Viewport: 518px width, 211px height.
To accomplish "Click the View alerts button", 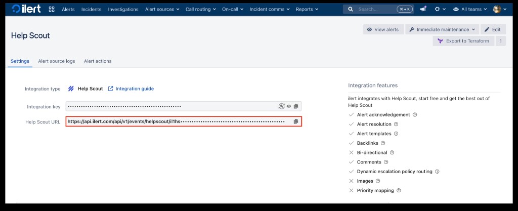I will click(x=383, y=29).
